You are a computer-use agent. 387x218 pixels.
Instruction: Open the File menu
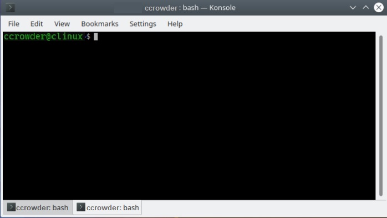click(x=13, y=24)
